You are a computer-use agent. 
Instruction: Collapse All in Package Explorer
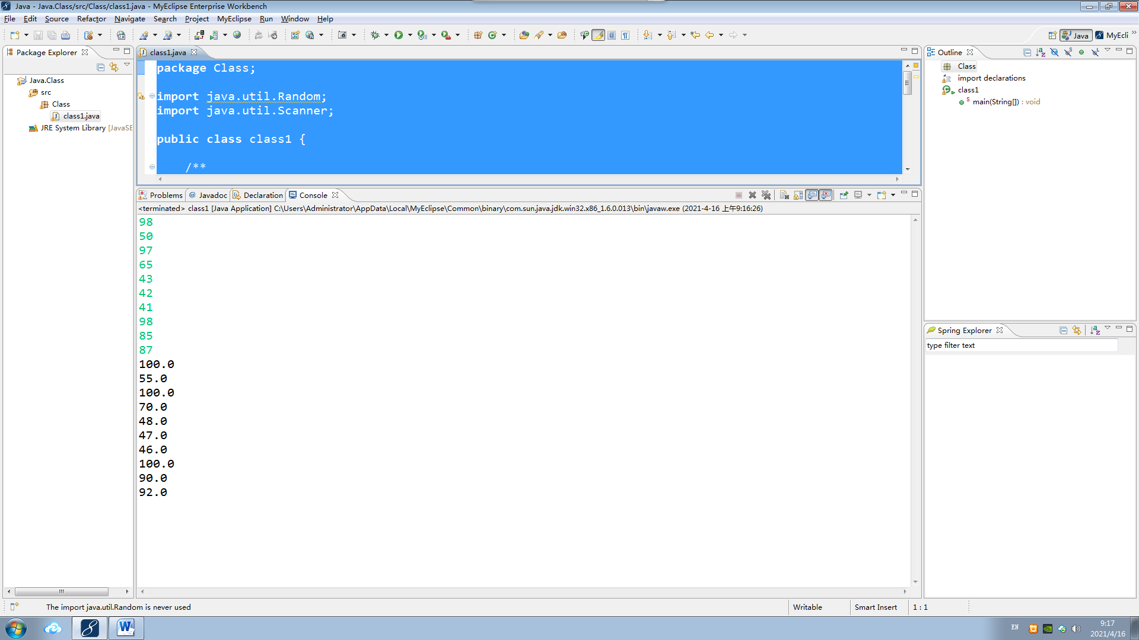coord(101,67)
